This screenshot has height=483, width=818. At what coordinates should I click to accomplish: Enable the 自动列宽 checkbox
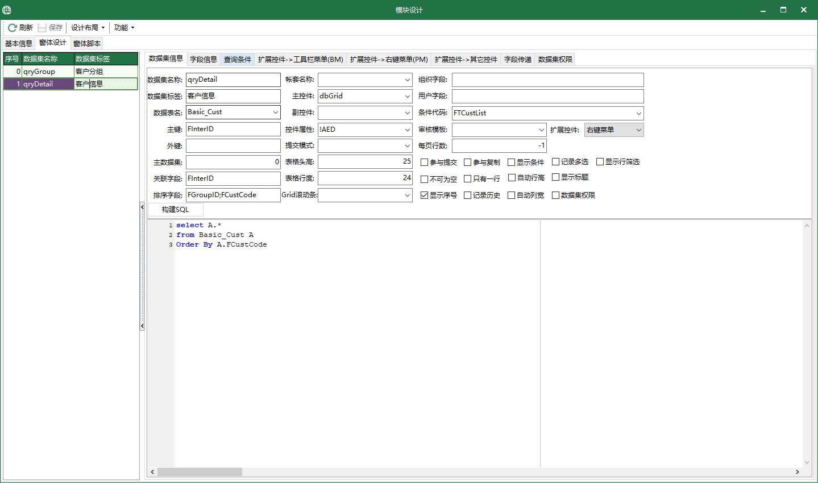pos(512,195)
